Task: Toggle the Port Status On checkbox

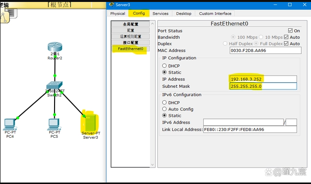Action: click(x=290, y=31)
